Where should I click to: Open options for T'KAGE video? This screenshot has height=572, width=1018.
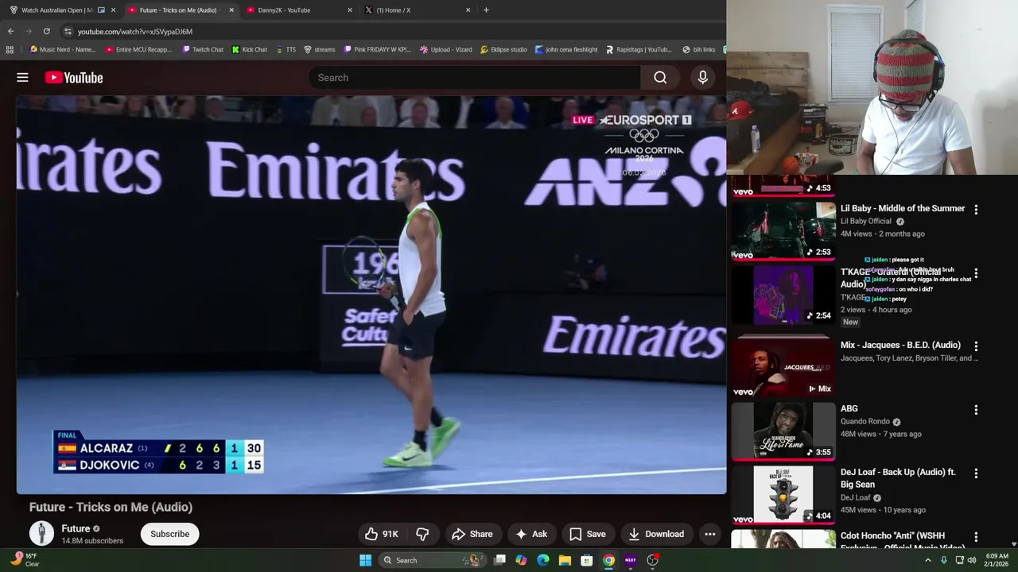tap(976, 273)
